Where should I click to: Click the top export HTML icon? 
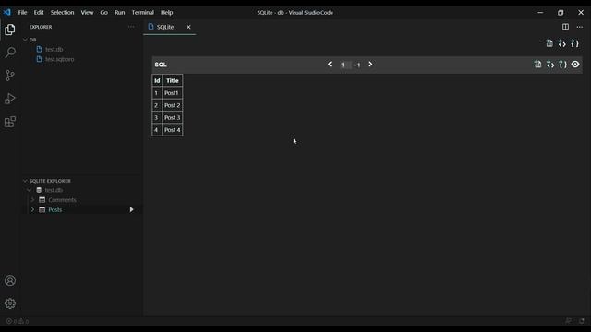pyautogui.click(x=562, y=43)
